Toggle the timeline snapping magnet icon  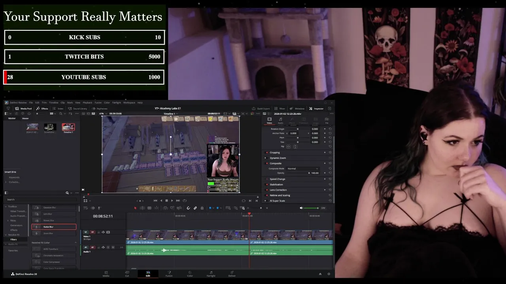[x=188, y=208]
